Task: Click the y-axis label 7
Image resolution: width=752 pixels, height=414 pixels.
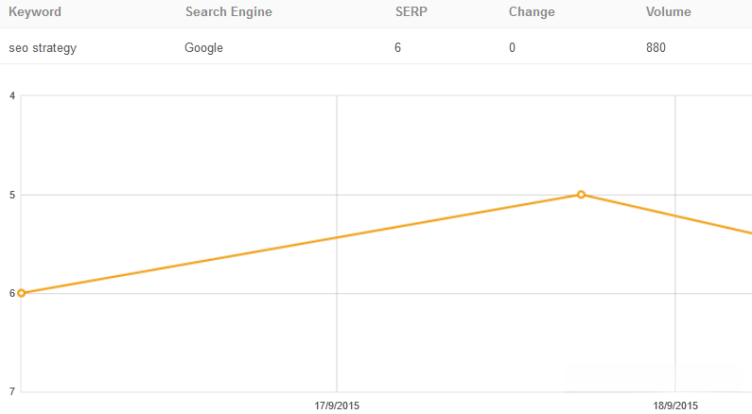Action: [11, 391]
